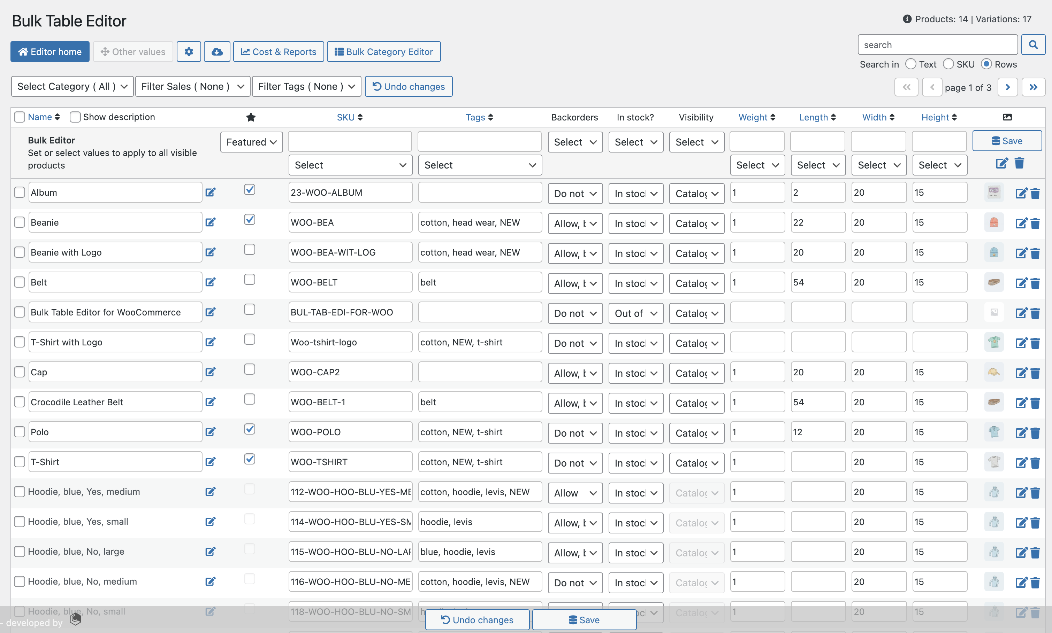Image resolution: width=1052 pixels, height=633 pixels.
Task: Click the search magnifier button
Action: pyautogui.click(x=1033, y=44)
